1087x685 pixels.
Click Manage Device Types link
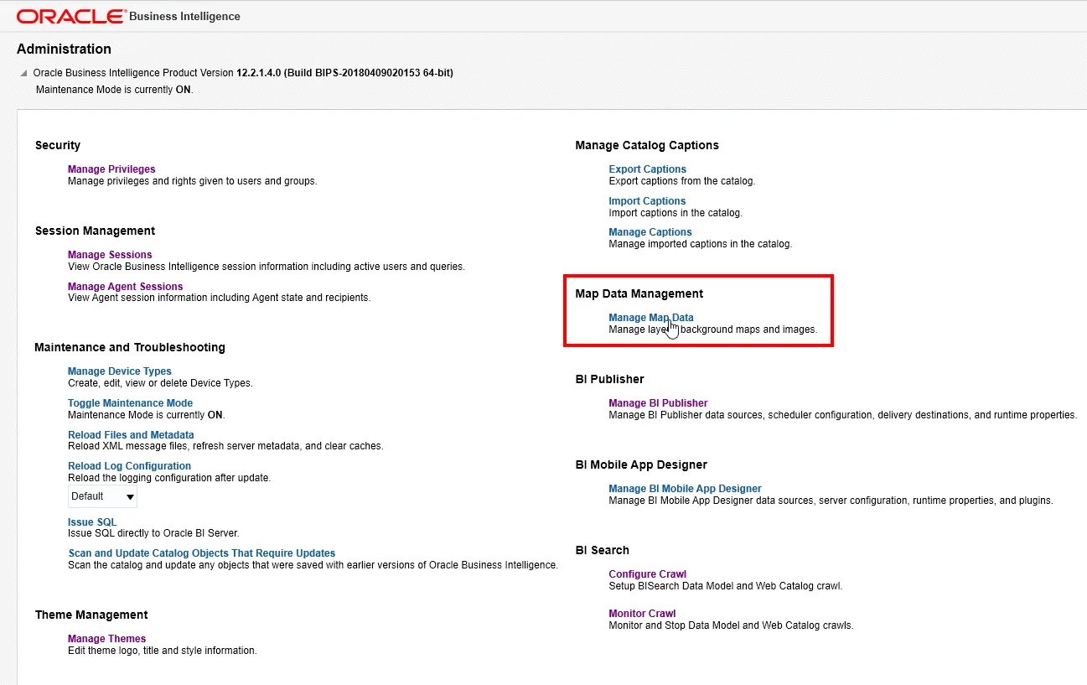[119, 371]
